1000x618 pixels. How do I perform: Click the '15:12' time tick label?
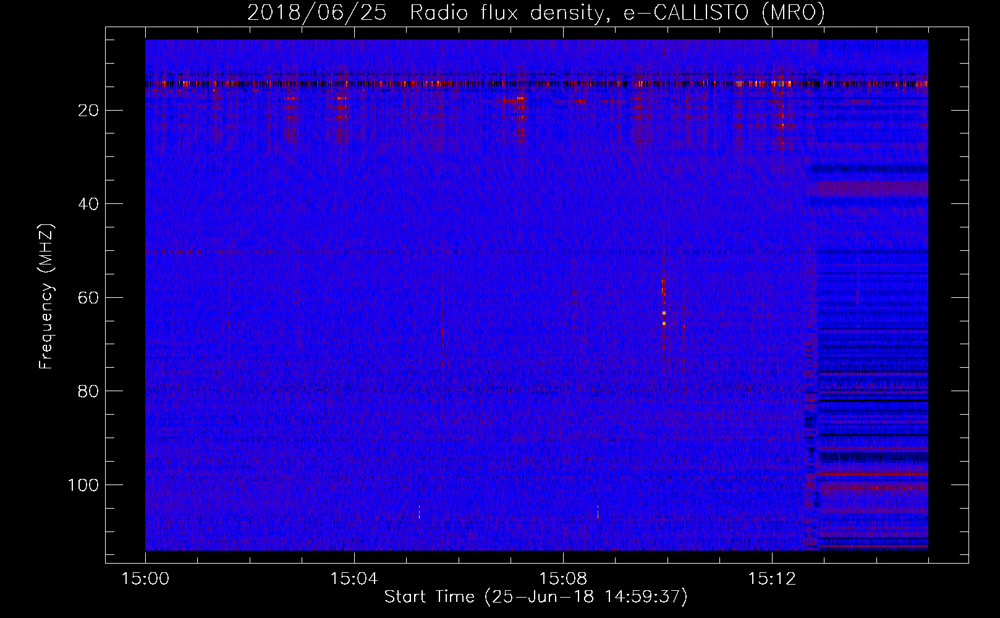771,579
